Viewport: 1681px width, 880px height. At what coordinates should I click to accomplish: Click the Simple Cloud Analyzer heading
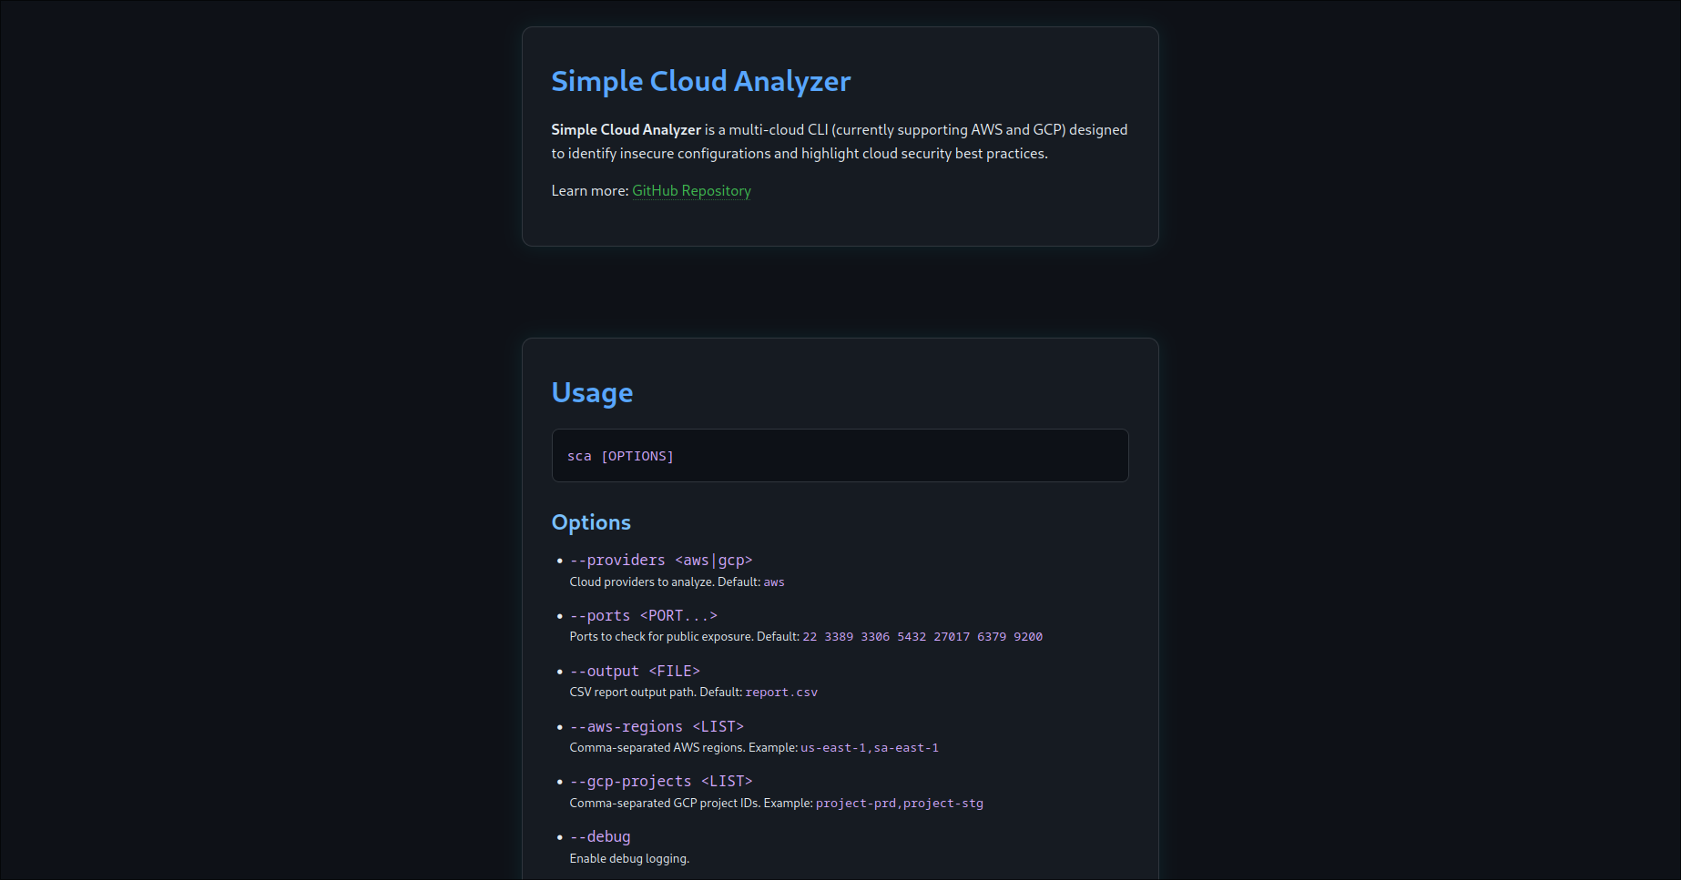tap(700, 81)
